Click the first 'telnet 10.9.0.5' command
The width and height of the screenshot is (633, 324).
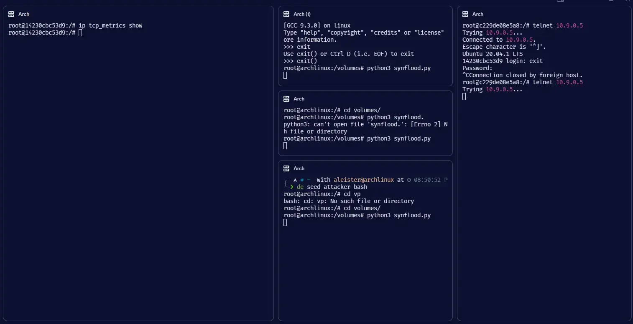click(558, 25)
